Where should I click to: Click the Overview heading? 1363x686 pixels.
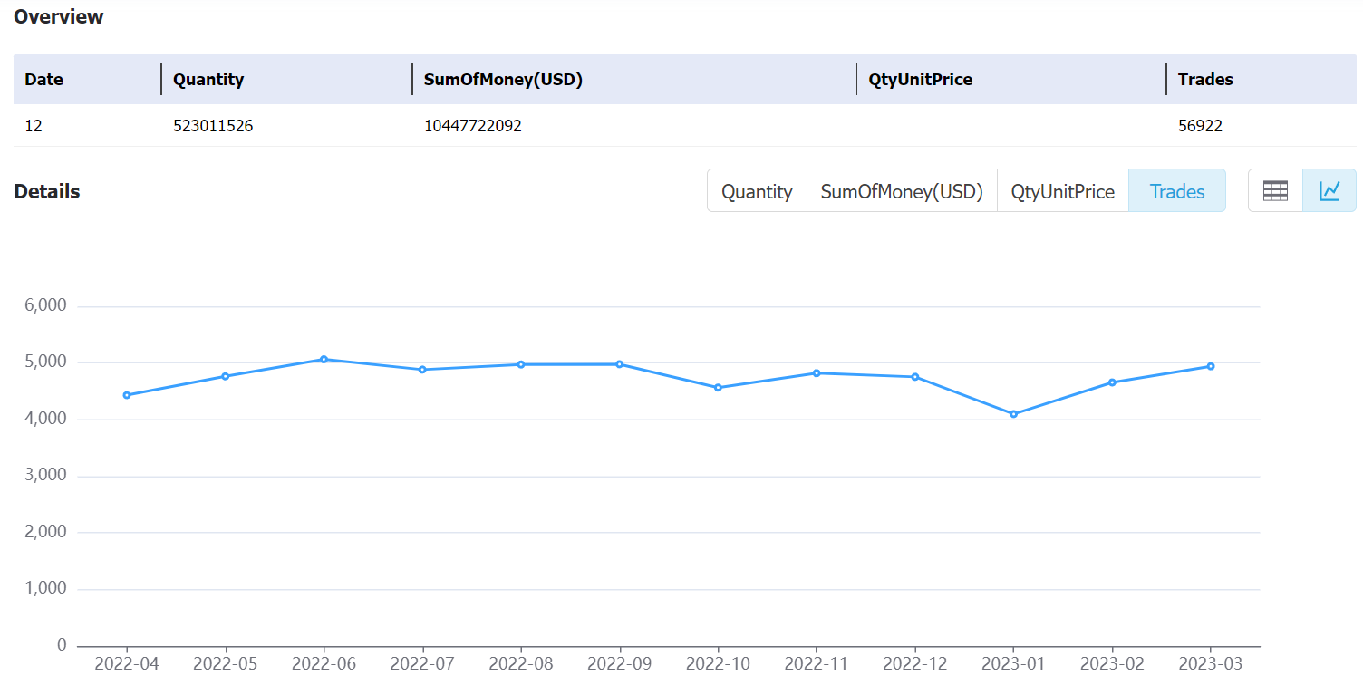[59, 16]
